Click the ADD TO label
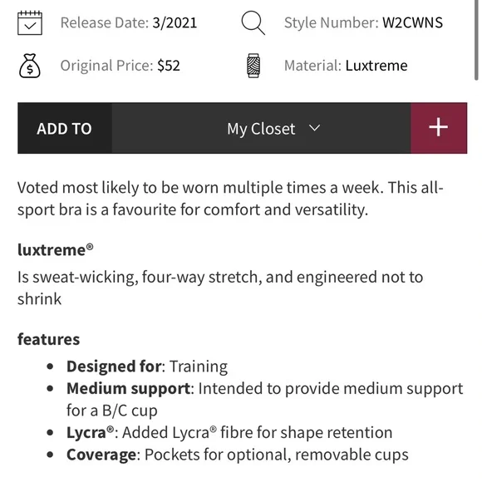Screen dimensions: 482x482 pos(65,129)
